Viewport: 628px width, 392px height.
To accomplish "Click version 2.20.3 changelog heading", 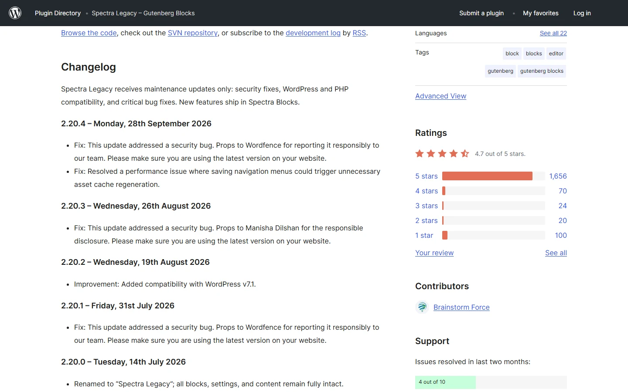I will [x=136, y=206].
